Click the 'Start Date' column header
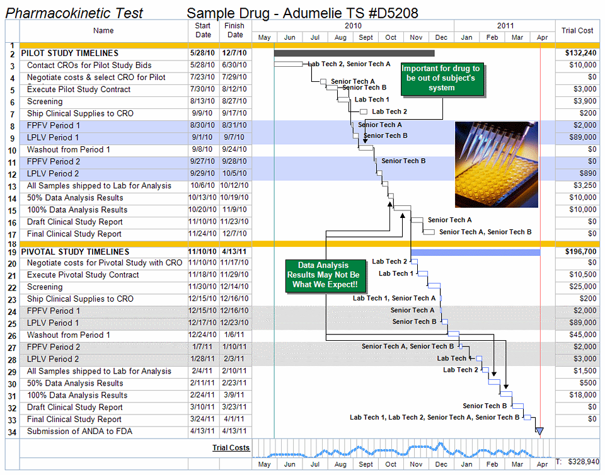Screen dimensions: 605x475 pos(203,31)
